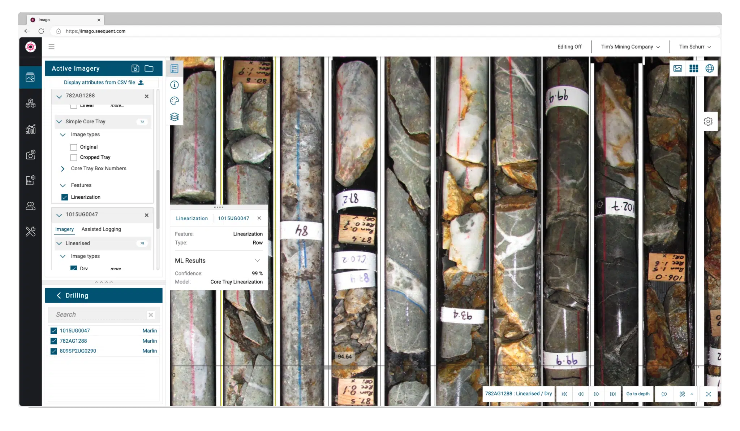Select the grid view icon top right
Viewport: 740px width, 431px height.
click(693, 68)
